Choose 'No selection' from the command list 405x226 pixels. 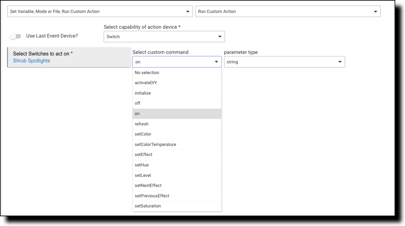pos(177,72)
